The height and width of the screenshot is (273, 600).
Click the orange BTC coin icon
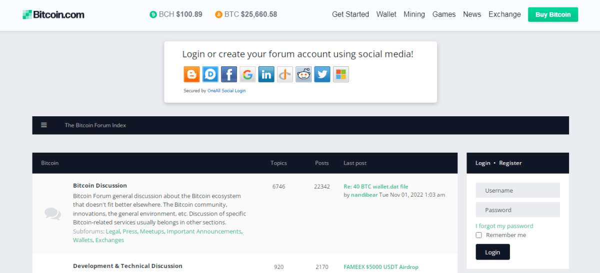coord(218,14)
